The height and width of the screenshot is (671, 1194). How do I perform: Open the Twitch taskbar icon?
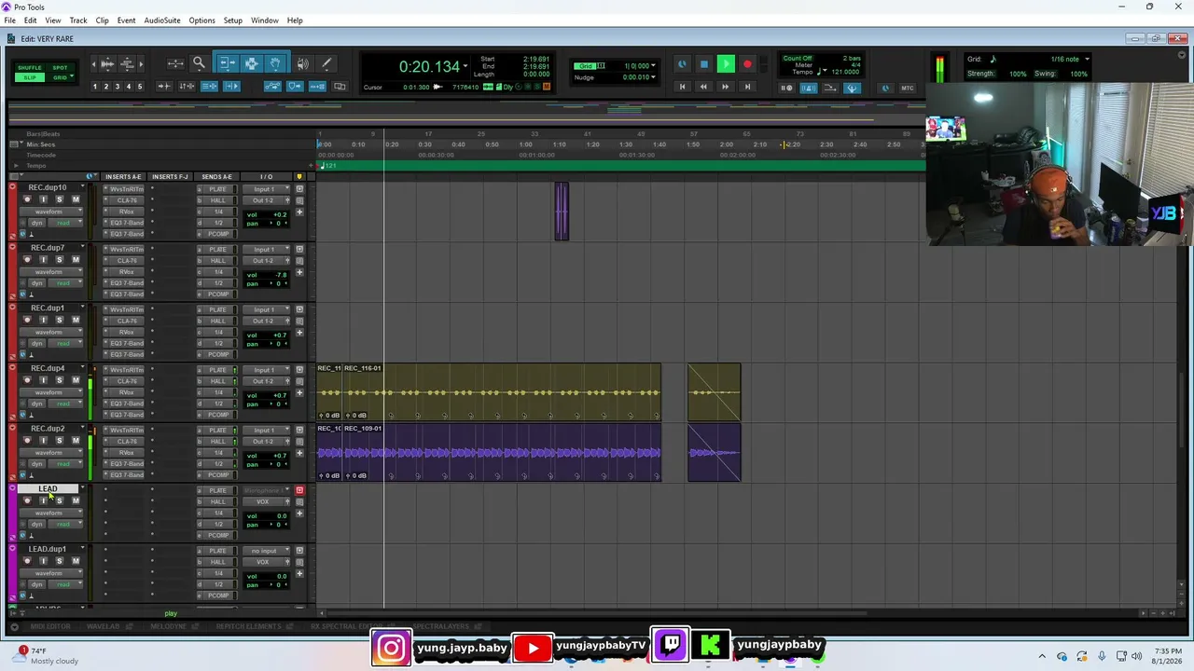click(x=672, y=645)
